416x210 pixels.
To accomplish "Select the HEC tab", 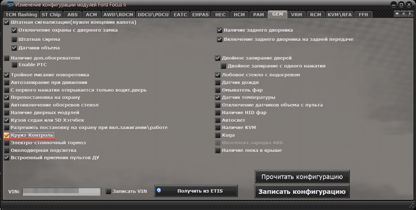I will tap(220, 15).
